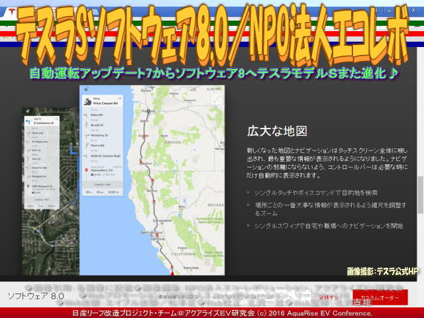Click the NEVADA label on the map

(215, 205)
